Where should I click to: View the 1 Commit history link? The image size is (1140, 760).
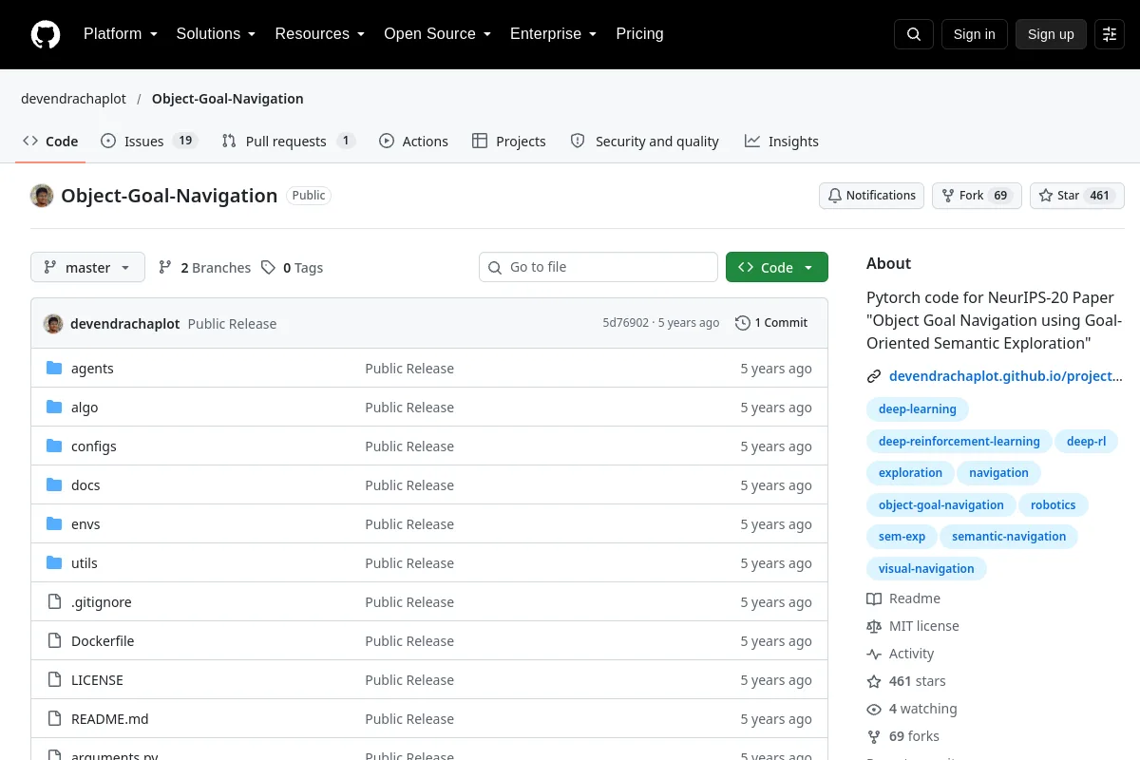771,323
